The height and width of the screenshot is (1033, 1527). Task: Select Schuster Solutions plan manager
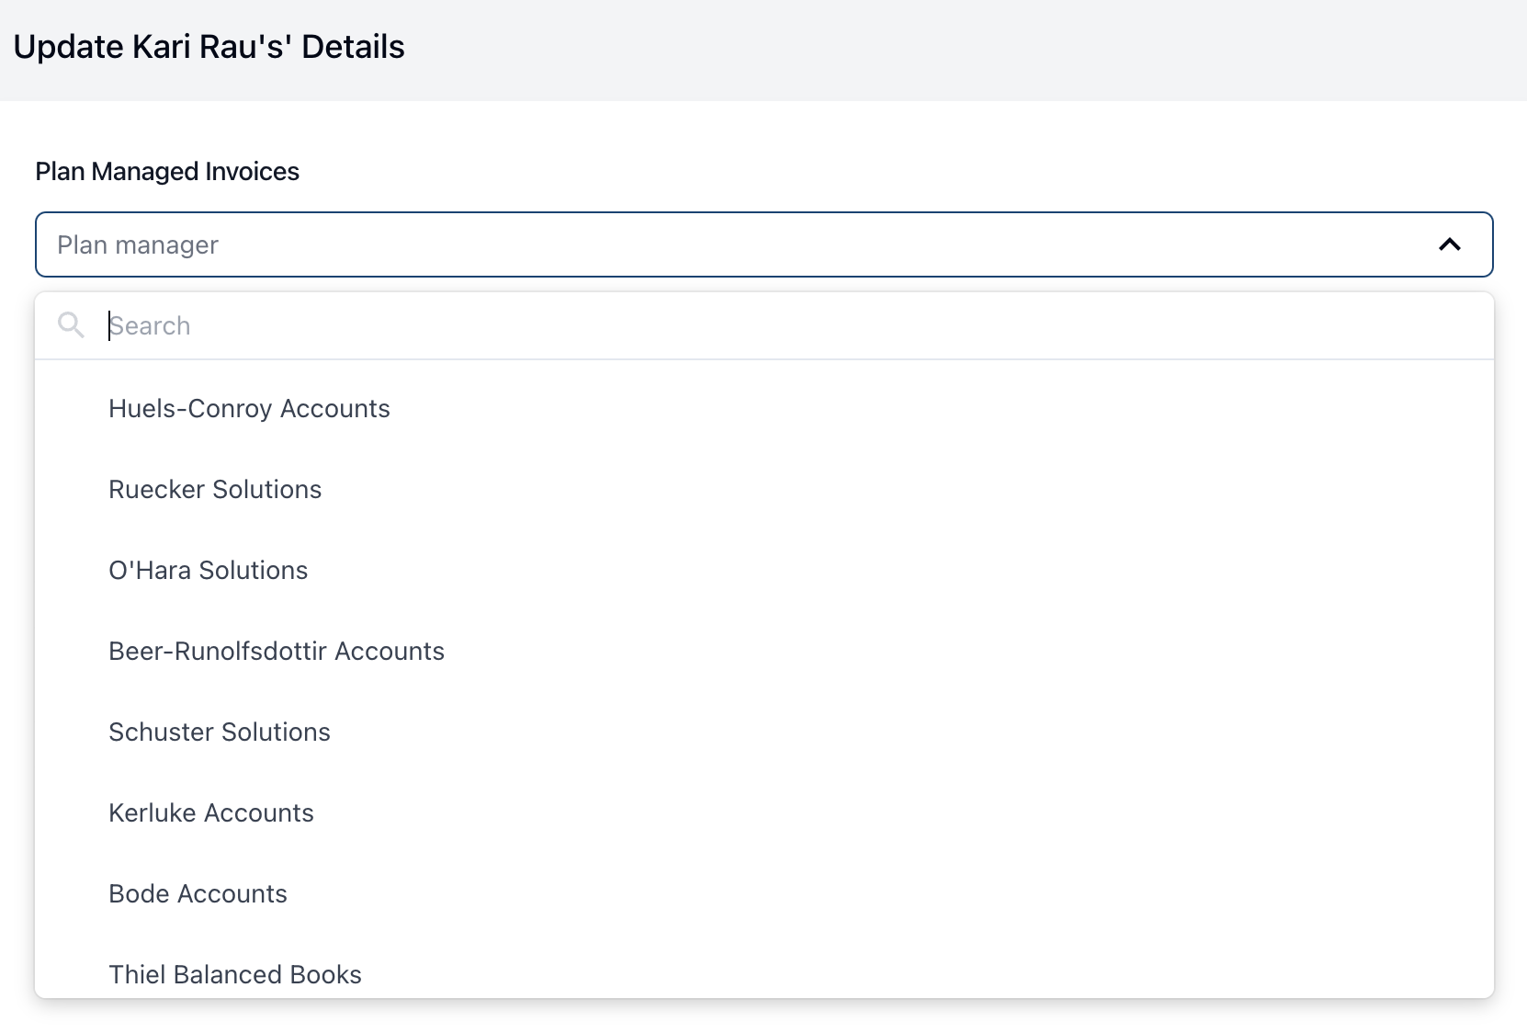764,732
